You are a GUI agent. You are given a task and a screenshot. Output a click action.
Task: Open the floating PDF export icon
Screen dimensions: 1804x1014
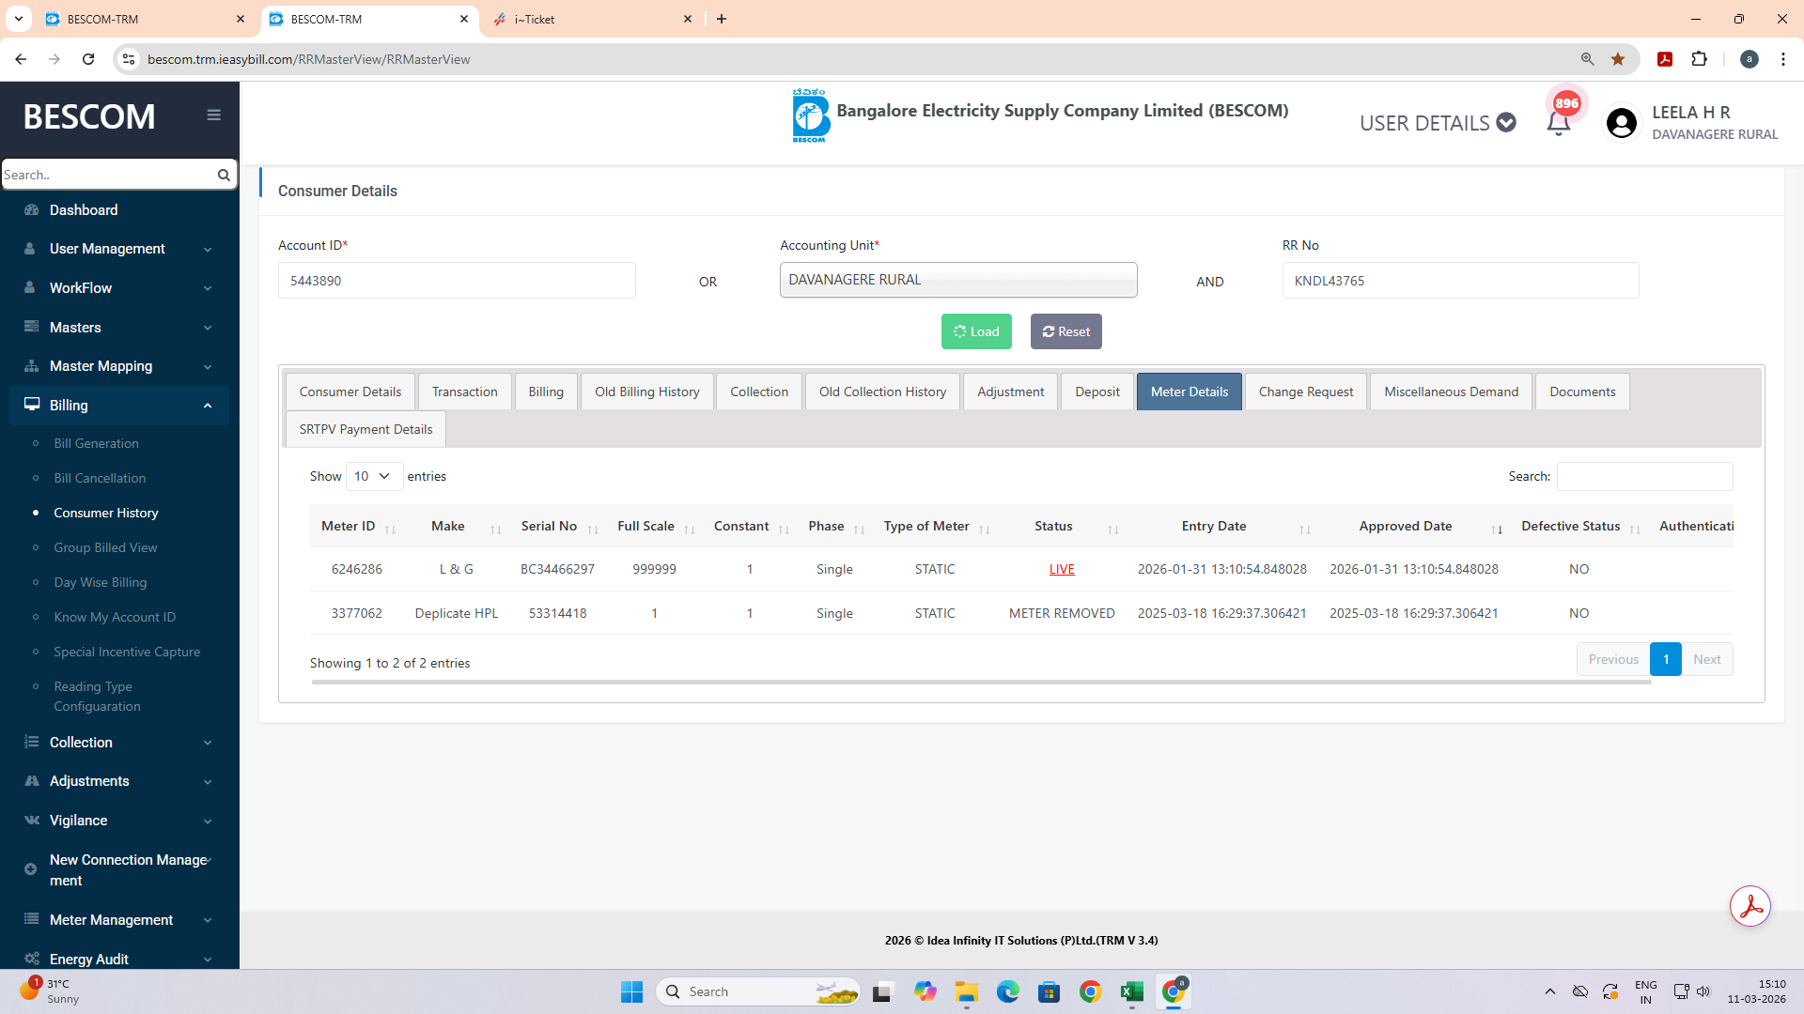(x=1750, y=907)
